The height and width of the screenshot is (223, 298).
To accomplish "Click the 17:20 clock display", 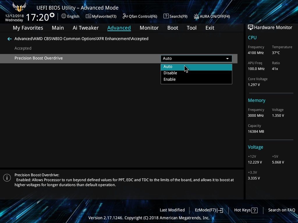I will click(x=38, y=17).
